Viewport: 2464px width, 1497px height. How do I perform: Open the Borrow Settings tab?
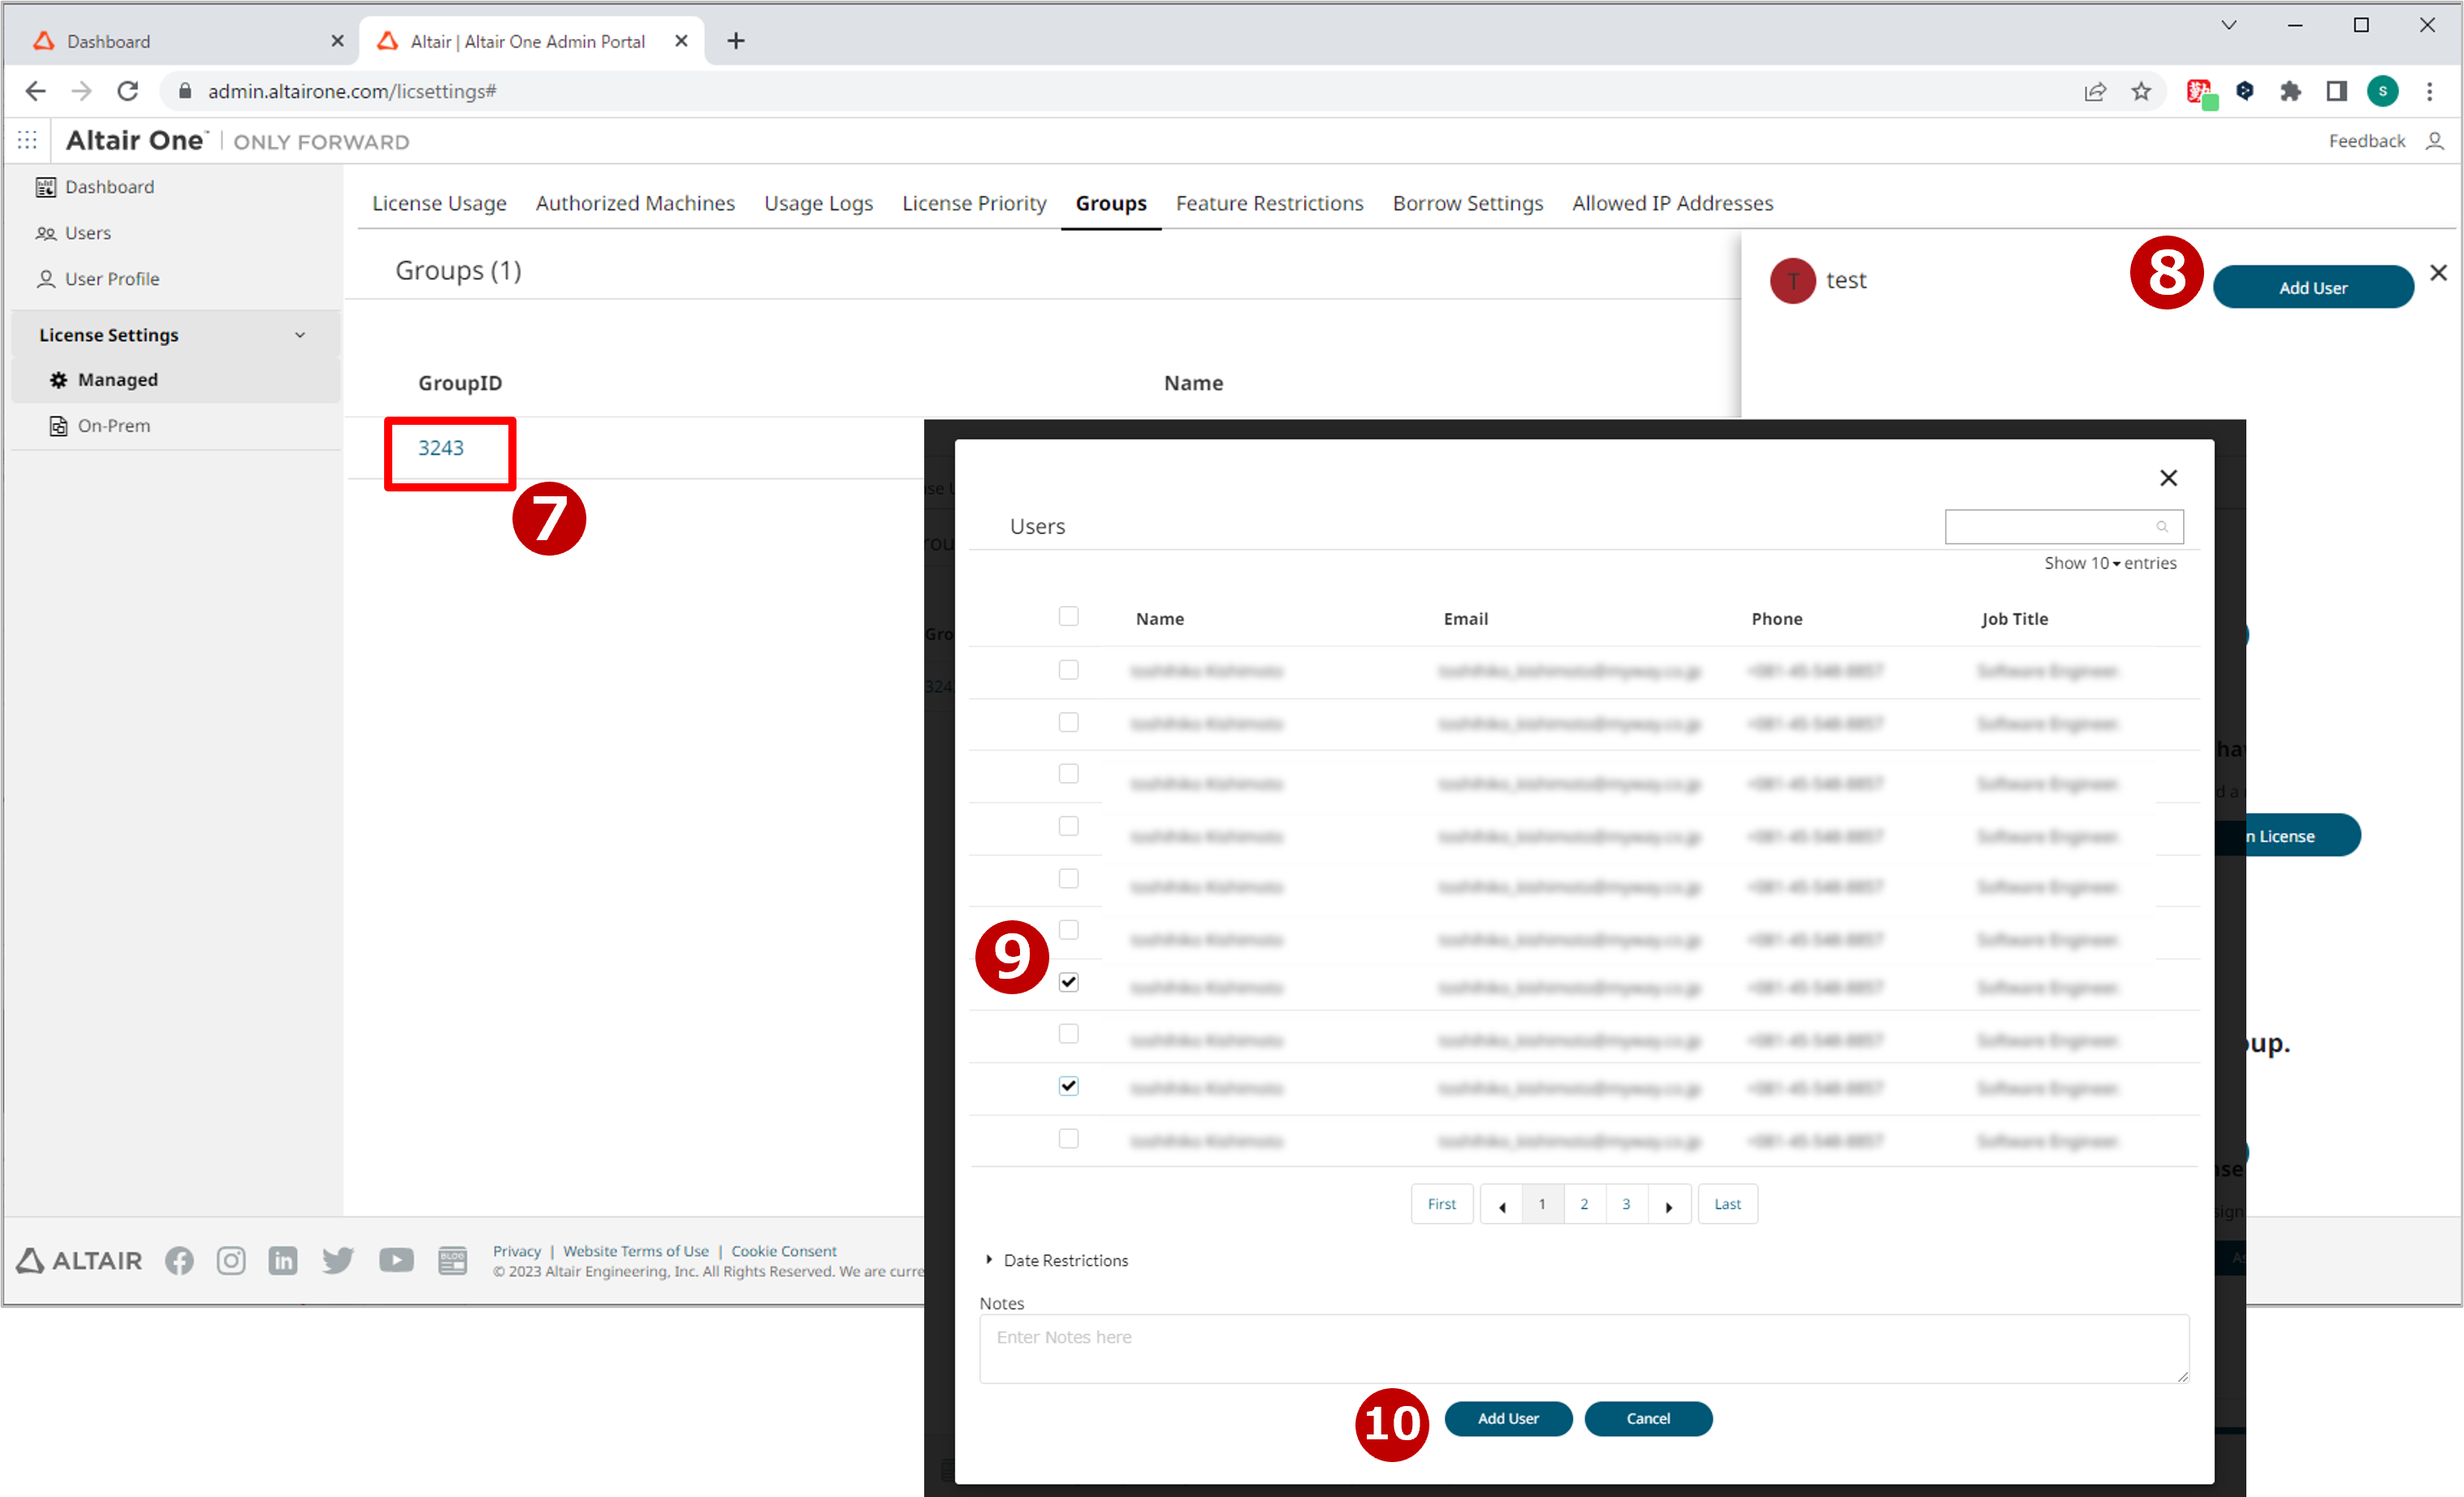[1467, 203]
